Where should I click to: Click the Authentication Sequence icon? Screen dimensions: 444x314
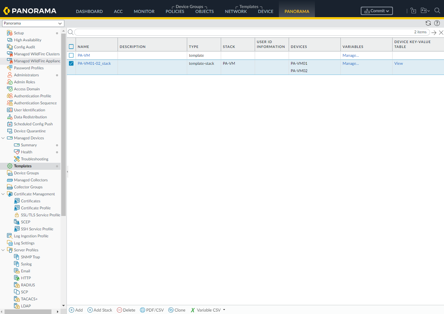pos(10,103)
